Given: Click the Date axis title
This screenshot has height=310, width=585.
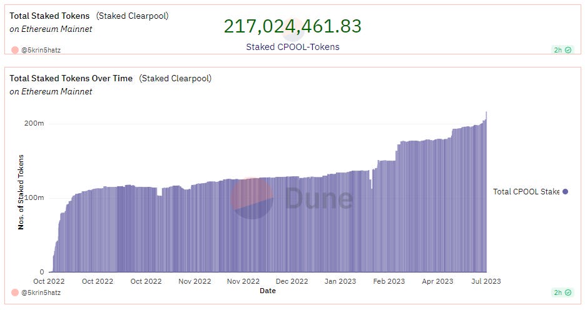Looking at the screenshot, I should click(268, 291).
